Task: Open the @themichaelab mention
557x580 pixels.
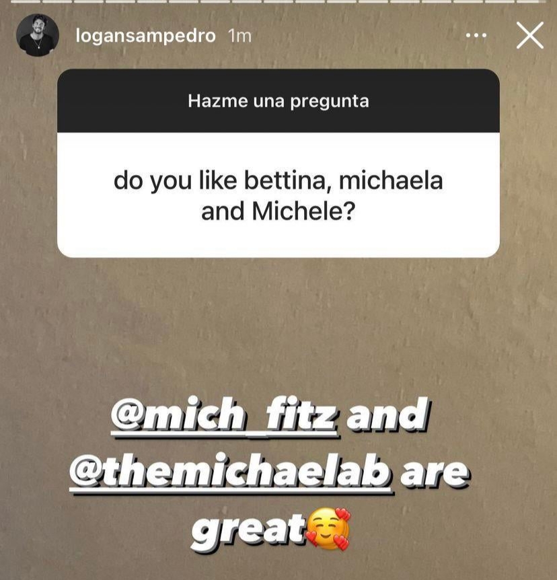Action: point(230,472)
